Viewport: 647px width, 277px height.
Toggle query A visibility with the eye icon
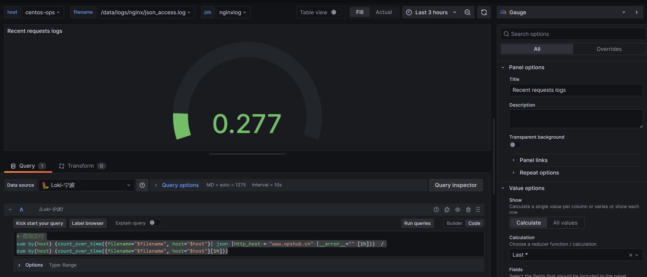click(x=457, y=209)
